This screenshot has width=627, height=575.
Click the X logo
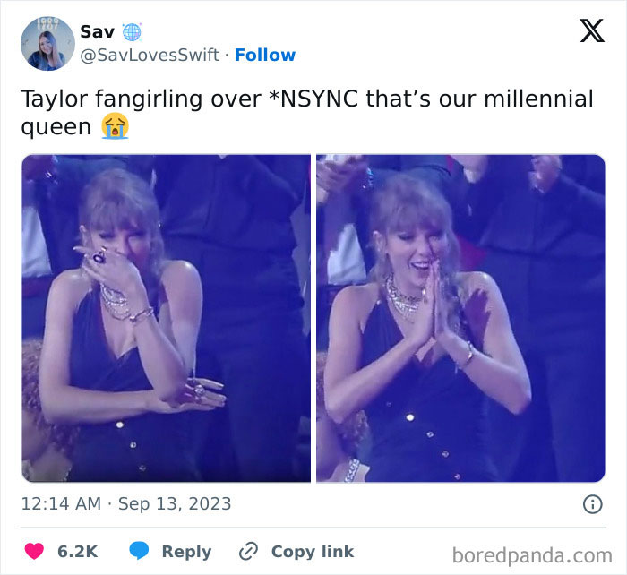point(591,31)
